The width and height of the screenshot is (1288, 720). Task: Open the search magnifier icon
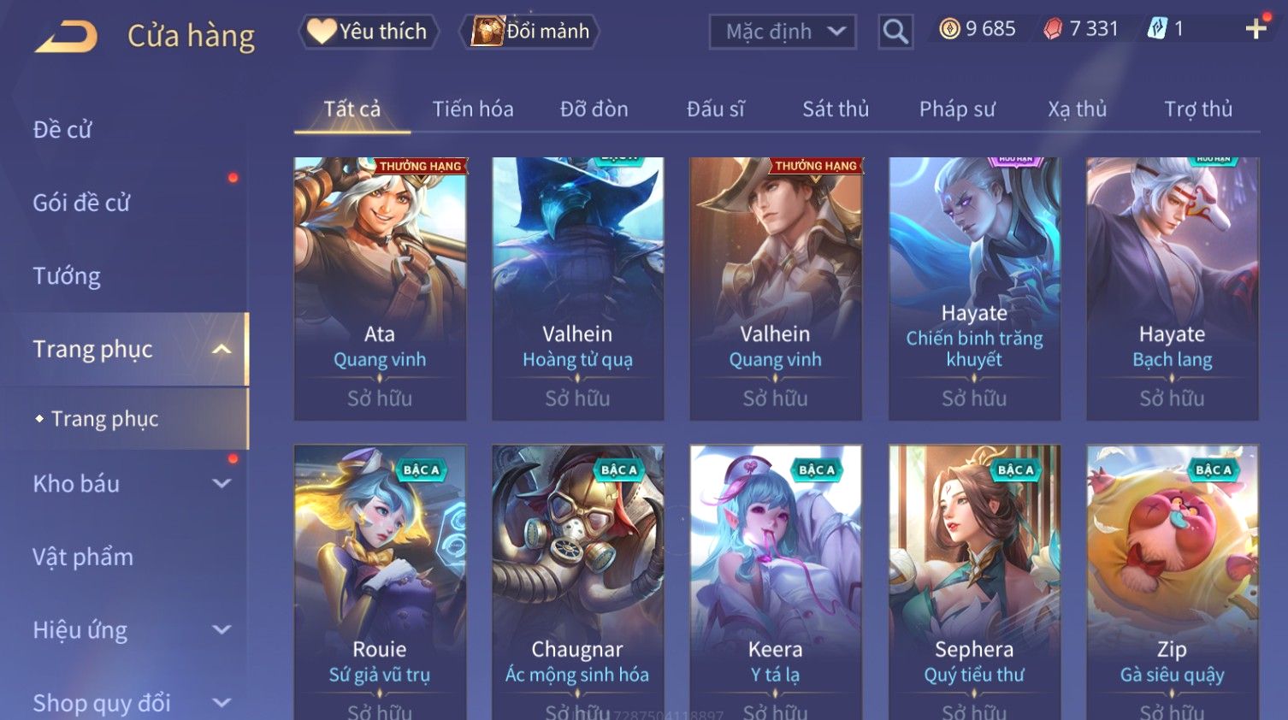coord(895,32)
